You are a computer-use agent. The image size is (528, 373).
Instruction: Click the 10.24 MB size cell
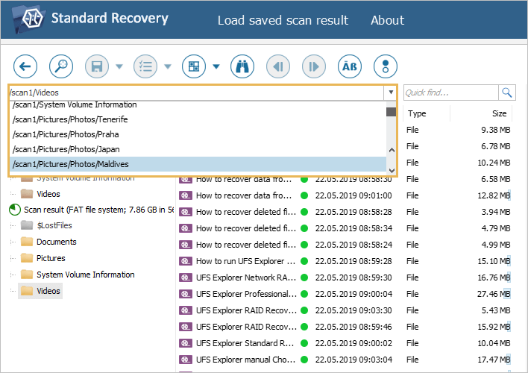(x=494, y=163)
